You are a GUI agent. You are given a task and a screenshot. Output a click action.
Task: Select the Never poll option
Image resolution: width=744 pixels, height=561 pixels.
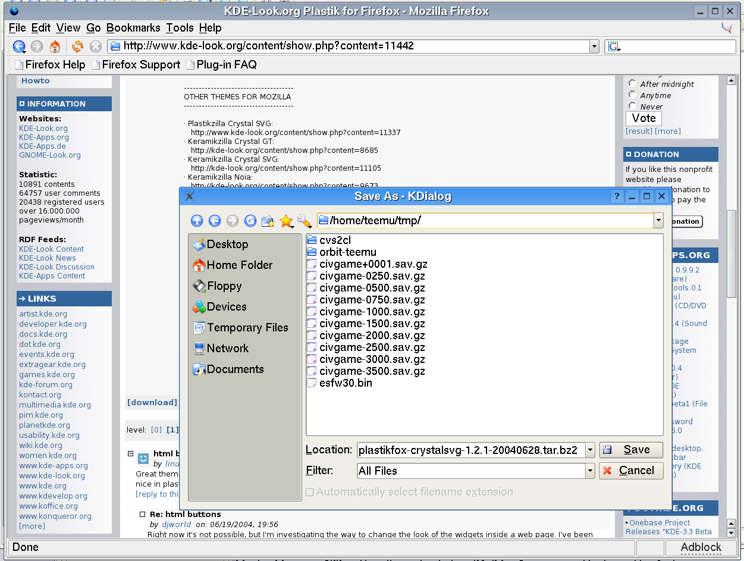tap(632, 106)
